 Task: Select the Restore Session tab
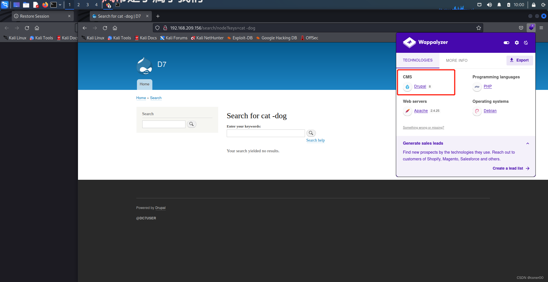[x=43, y=16]
